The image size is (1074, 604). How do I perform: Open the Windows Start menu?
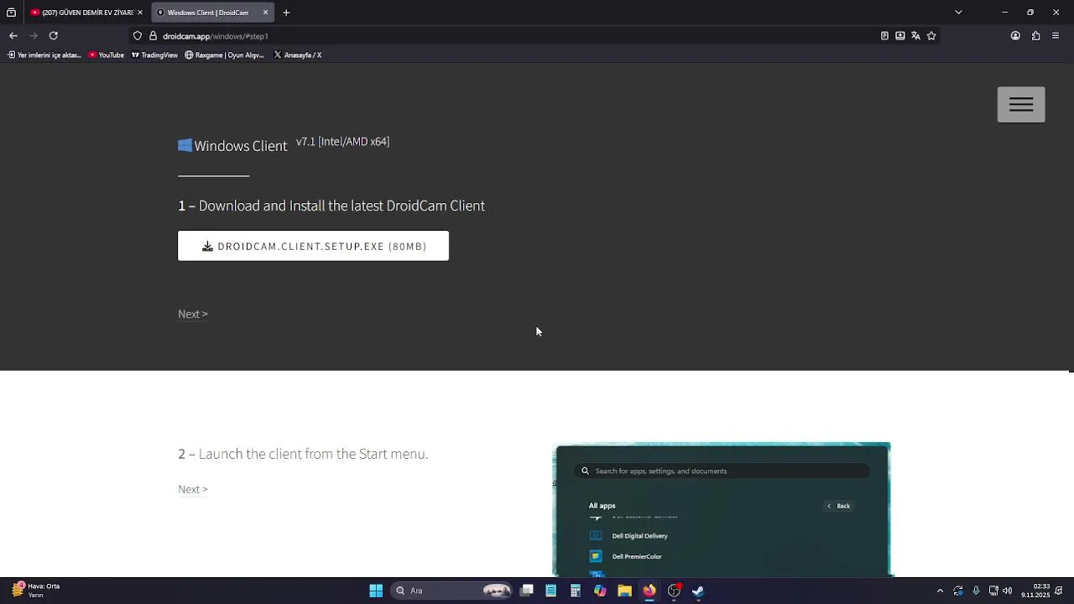(x=376, y=591)
